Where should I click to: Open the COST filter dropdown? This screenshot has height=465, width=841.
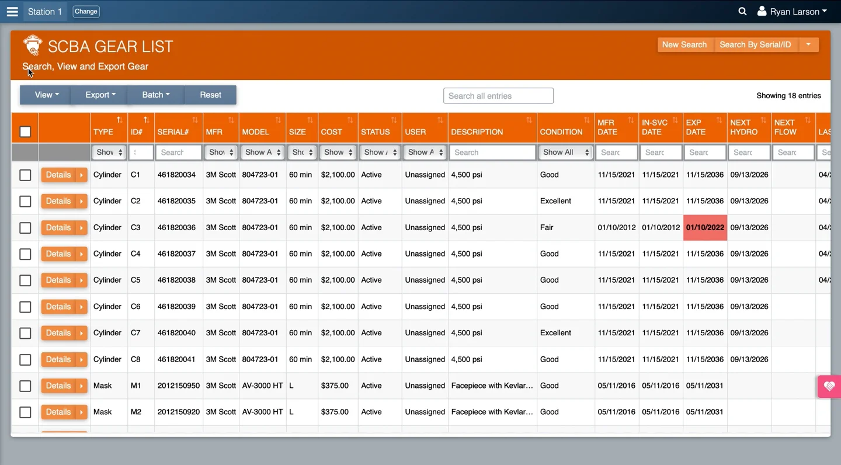pos(338,152)
